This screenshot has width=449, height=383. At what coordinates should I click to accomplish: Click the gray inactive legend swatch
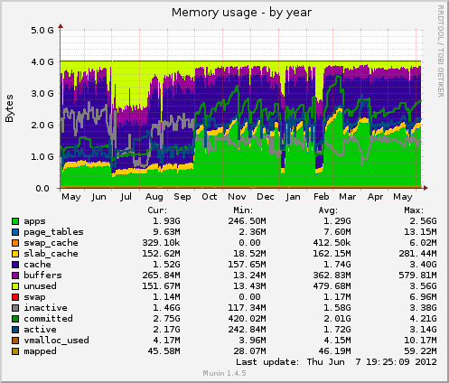pyautogui.click(x=15, y=308)
